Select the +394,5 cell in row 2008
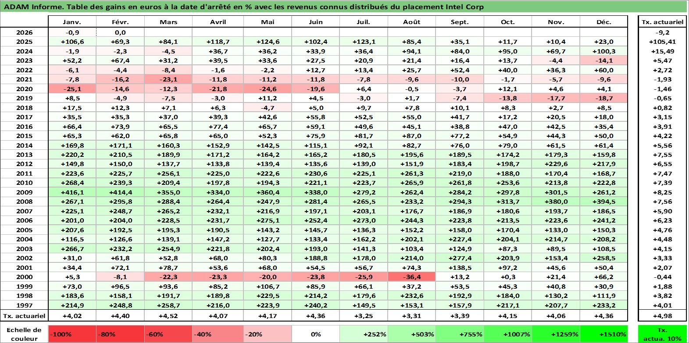This screenshot has height=343, width=689. tap(604, 202)
